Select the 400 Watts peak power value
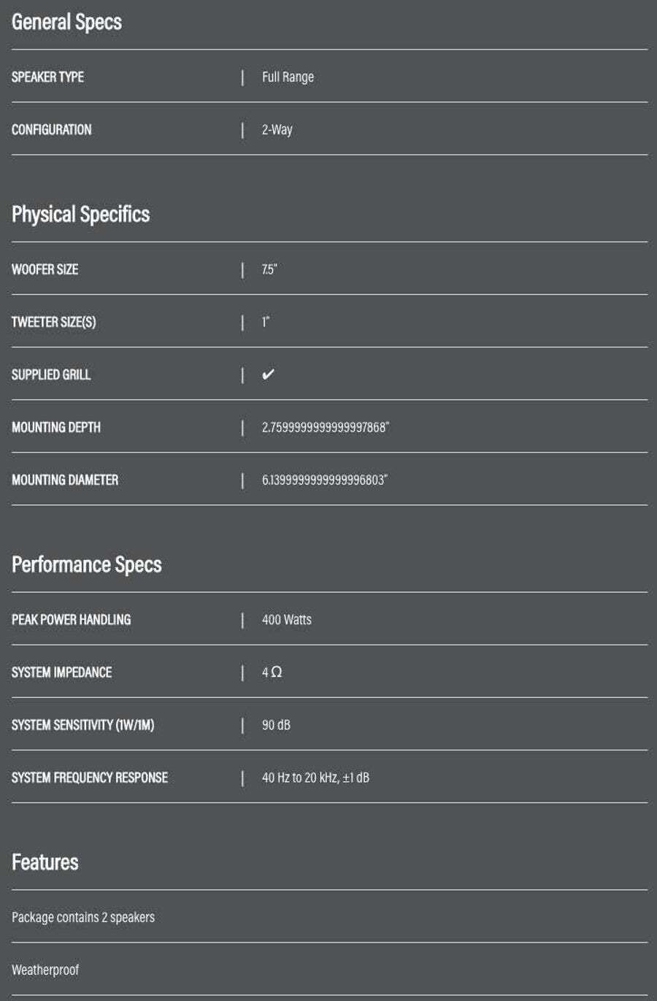 (x=286, y=620)
